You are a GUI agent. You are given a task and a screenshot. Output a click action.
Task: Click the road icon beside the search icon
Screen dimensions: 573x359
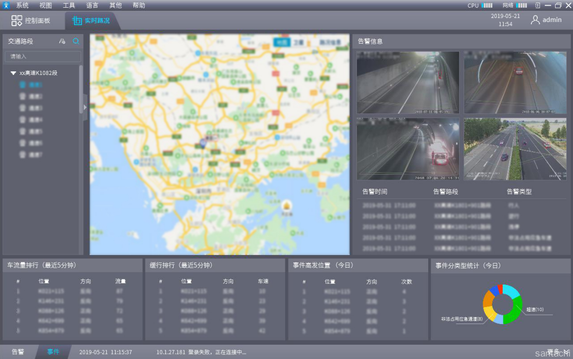(x=63, y=42)
